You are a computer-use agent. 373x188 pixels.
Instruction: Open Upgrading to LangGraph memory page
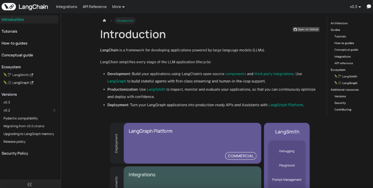[x=29, y=134]
